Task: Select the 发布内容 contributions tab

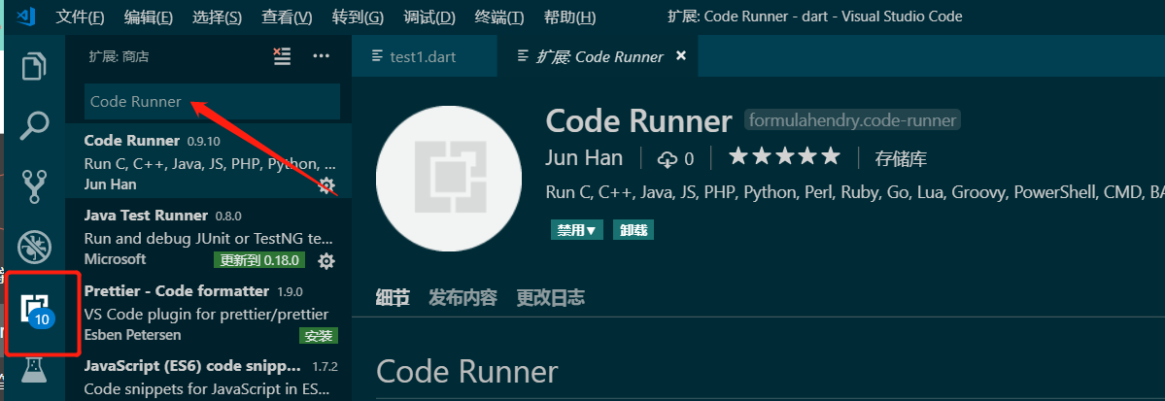Action: [463, 298]
